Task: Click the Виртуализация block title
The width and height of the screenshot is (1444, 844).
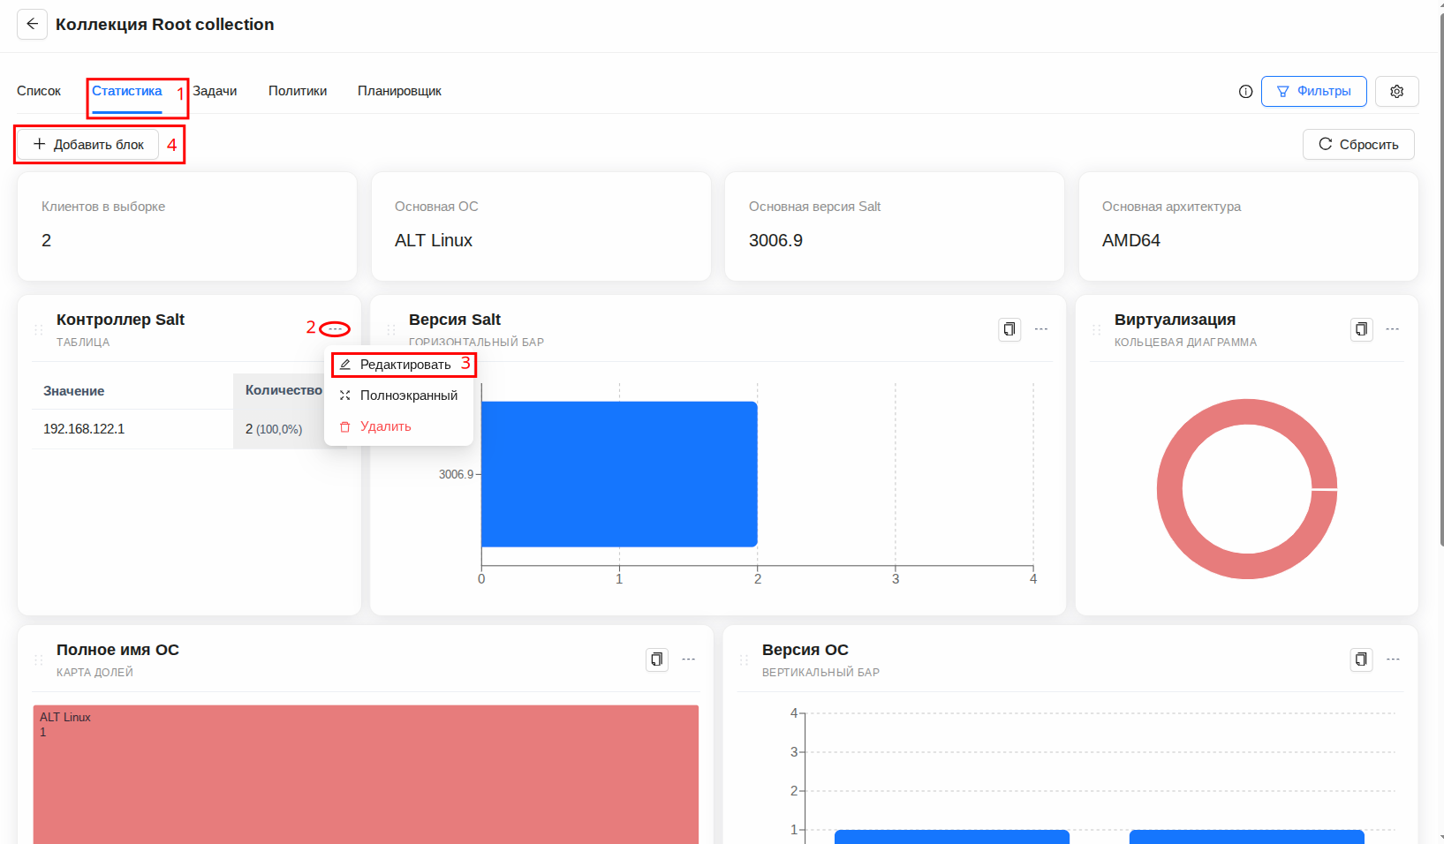Action: coord(1175,320)
